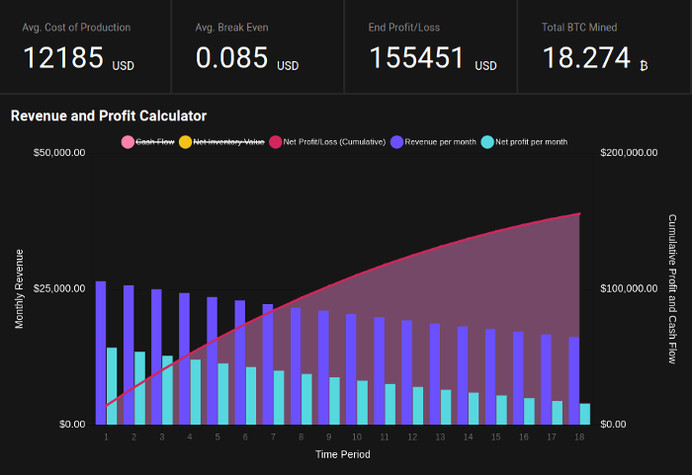Click the cyan net profit legend circle
The image size is (692, 475).
pyautogui.click(x=487, y=142)
